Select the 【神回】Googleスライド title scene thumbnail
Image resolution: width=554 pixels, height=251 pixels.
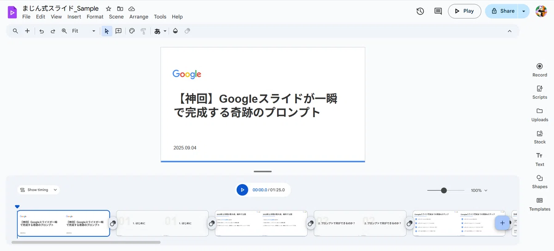(63, 223)
